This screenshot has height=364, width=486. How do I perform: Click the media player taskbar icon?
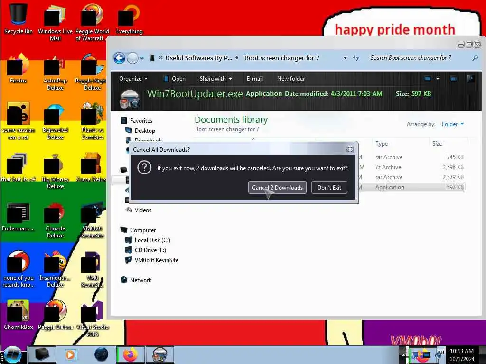tap(70, 355)
